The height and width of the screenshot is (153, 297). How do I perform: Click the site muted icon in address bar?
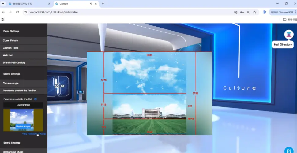[x=236, y=12]
